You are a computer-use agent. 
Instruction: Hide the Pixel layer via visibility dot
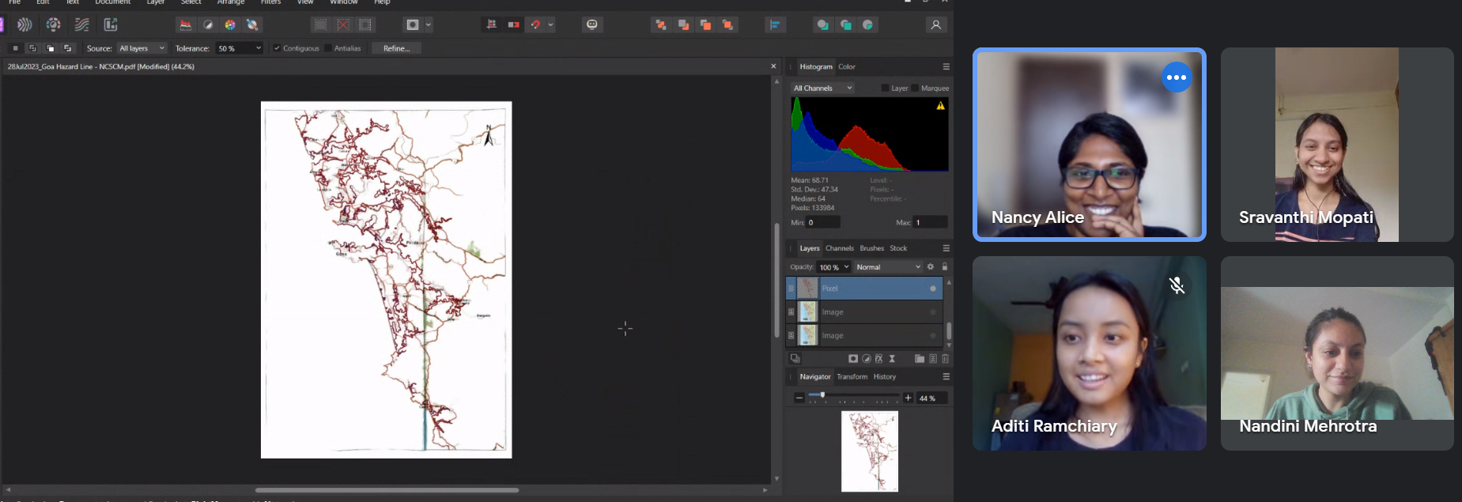click(933, 289)
